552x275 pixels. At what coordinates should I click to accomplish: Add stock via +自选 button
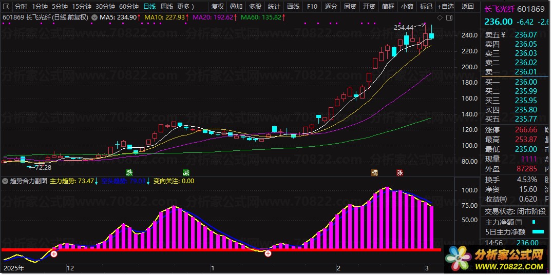click(446, 6)
